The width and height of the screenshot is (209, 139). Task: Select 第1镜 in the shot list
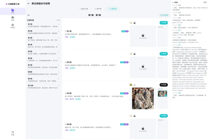pos(43,25)
